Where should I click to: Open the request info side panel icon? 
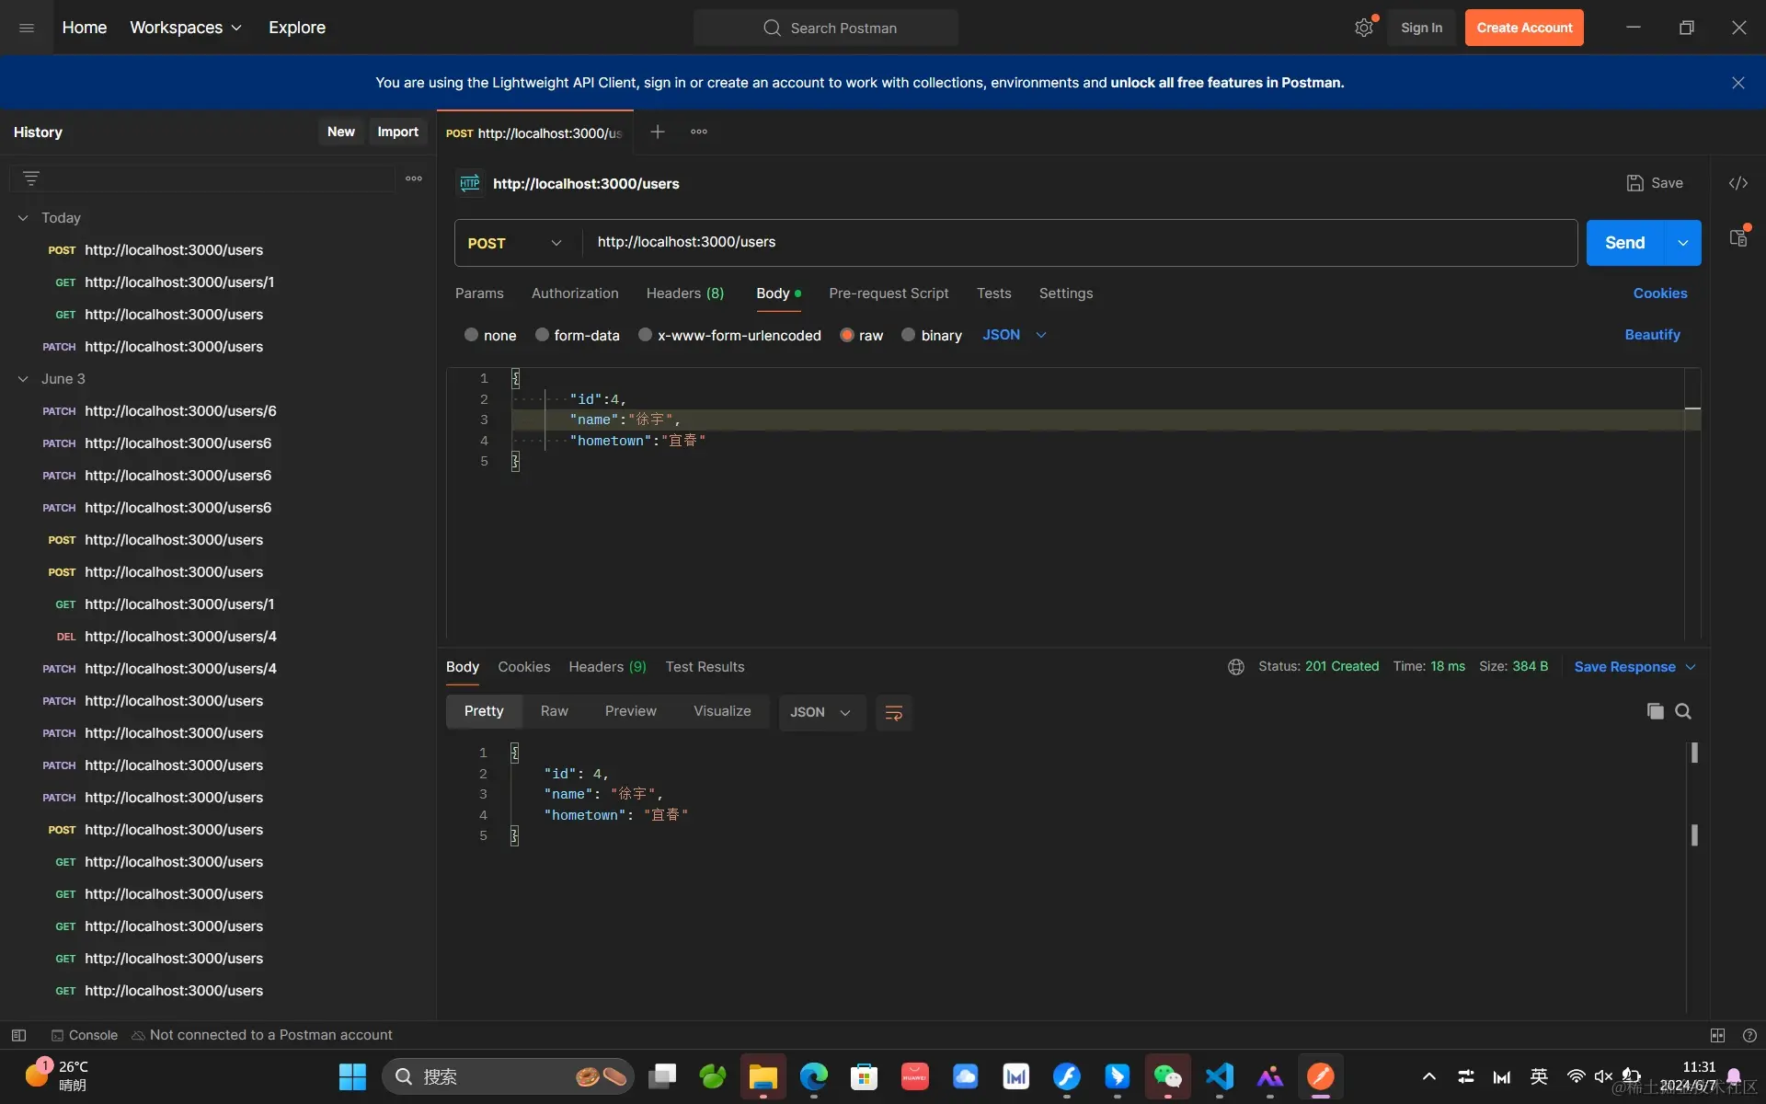[1737, 238]
